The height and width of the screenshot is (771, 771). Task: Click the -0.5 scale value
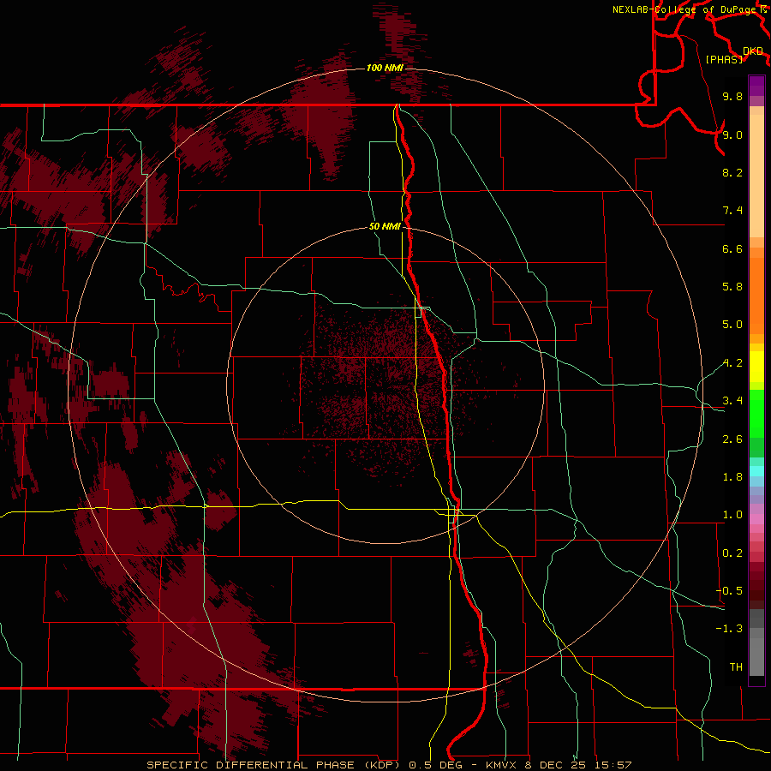[729, 591]
